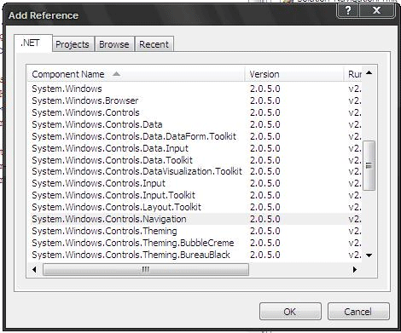Click the scrollbar track below the vertical thumb
The height and width of the screenshot is (333, 401).
(369, 220)
